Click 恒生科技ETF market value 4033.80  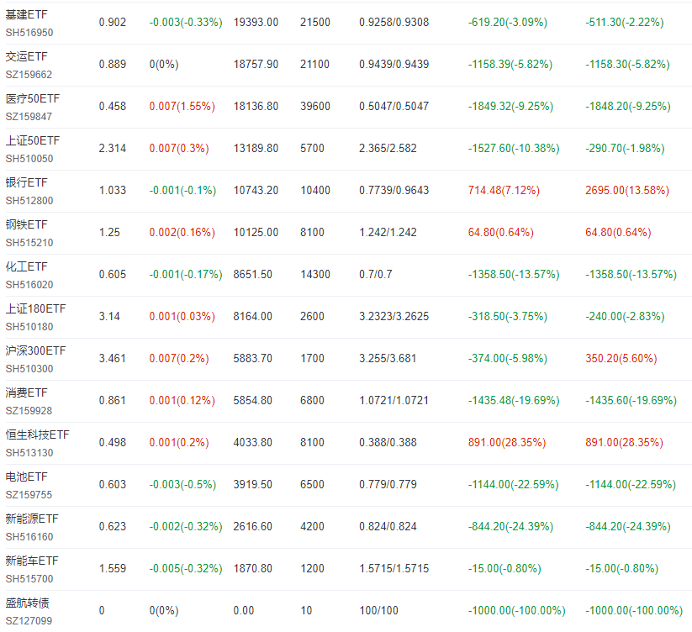(x=252, y=442)
